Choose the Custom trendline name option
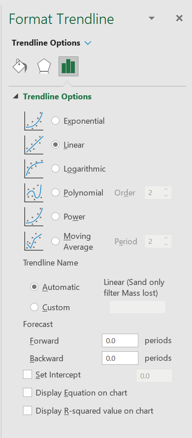 [34, 307]
